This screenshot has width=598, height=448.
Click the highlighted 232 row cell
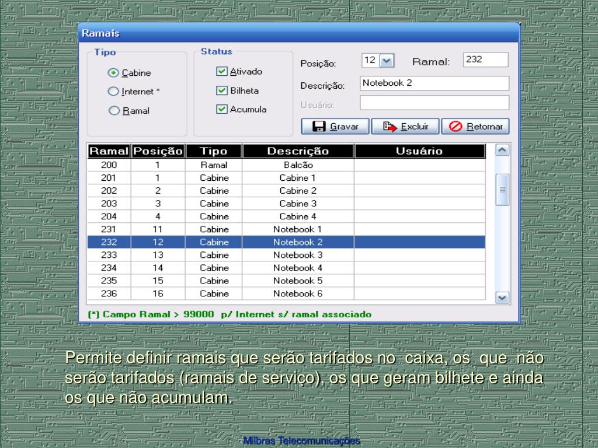pyautogui.click(x=109, y=242)
